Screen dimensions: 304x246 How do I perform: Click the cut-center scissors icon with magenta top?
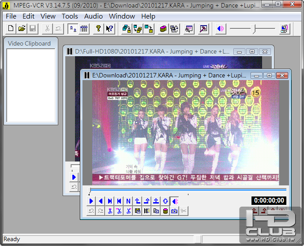click(110, 211)
